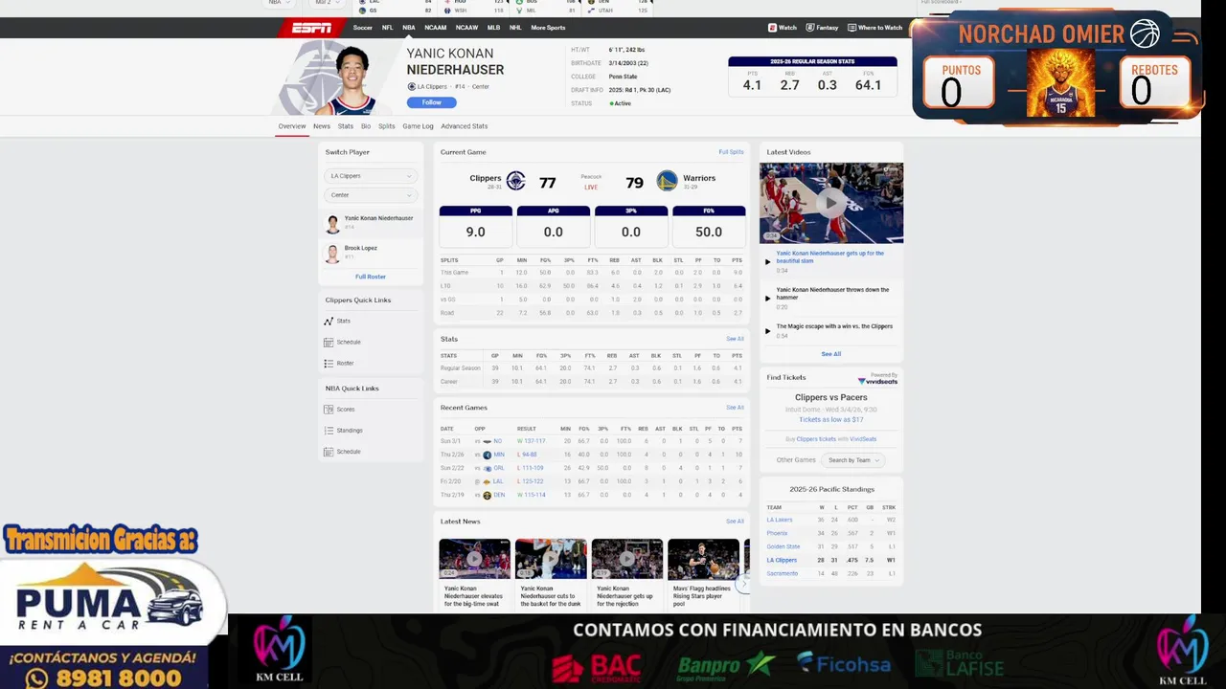
Task: Play the main Latest Videos thumbnail
Action: pos(831,203)
